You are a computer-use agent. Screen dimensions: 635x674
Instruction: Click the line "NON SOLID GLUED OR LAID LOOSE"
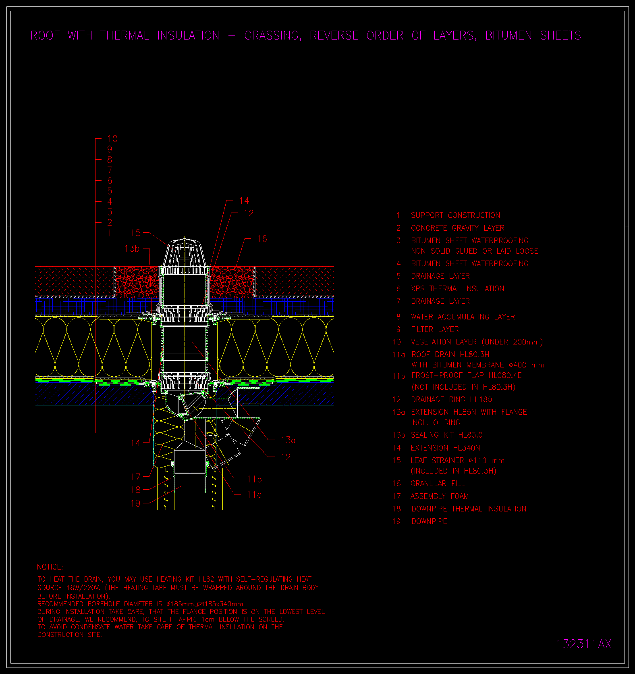point(474,251)
